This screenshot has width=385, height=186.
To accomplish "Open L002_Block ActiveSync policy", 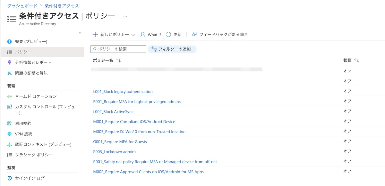I will click(x=113, y=112).
